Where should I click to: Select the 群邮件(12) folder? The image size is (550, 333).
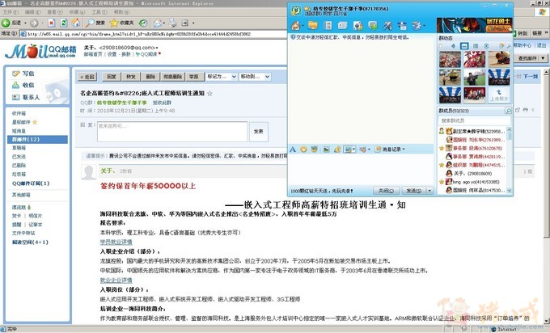[37, 140]
